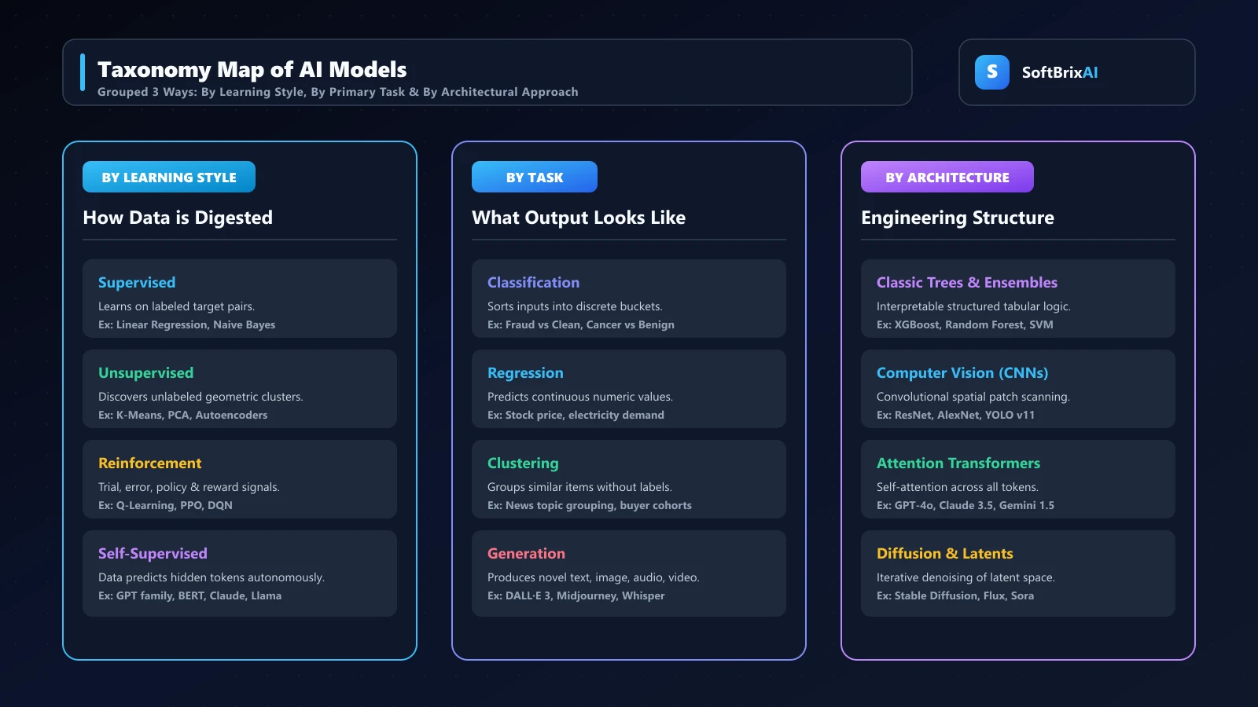Click 'Ex: News topic grouping, buyer cohorts' line
The height and width of the screenshot is (707, 1258).
[590, 506]
